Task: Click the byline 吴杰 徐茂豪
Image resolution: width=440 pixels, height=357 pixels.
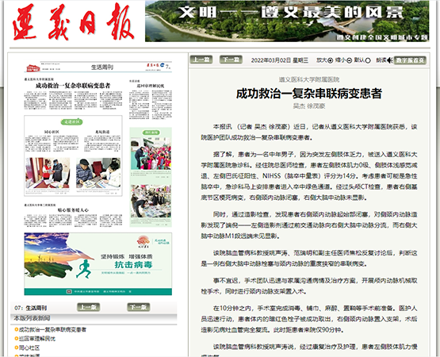Action: click(x=308, y=106)
